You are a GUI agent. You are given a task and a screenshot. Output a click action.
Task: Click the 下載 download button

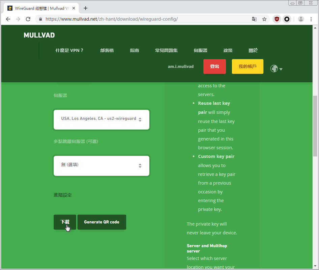point(65,222)
